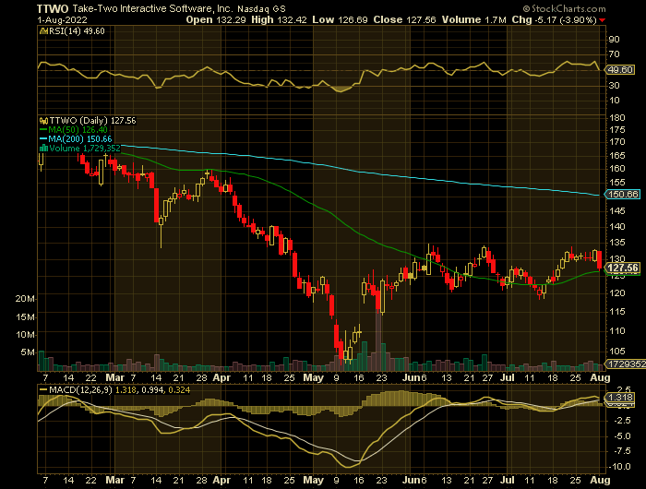Click the cyan MA(200) legend line swatch

[x=43, y=139]
